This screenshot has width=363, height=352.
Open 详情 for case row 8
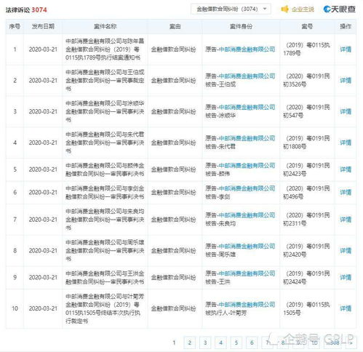[x=346, y=250]
